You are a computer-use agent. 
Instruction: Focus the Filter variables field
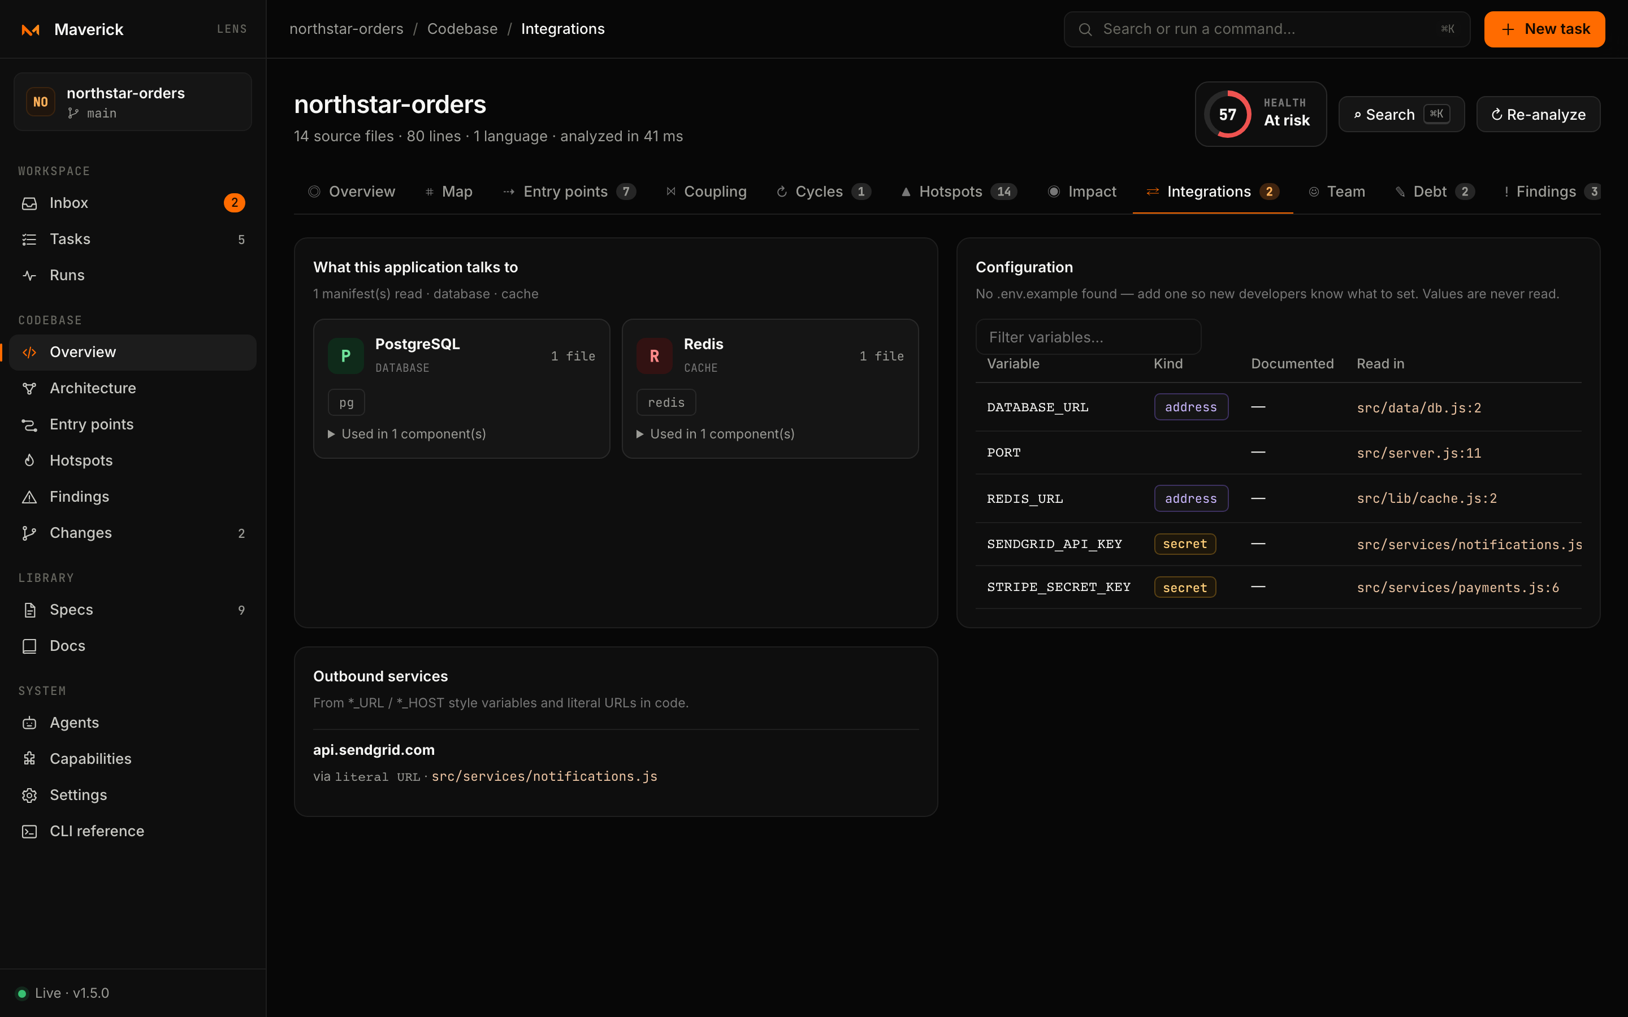click(1088, 337)
